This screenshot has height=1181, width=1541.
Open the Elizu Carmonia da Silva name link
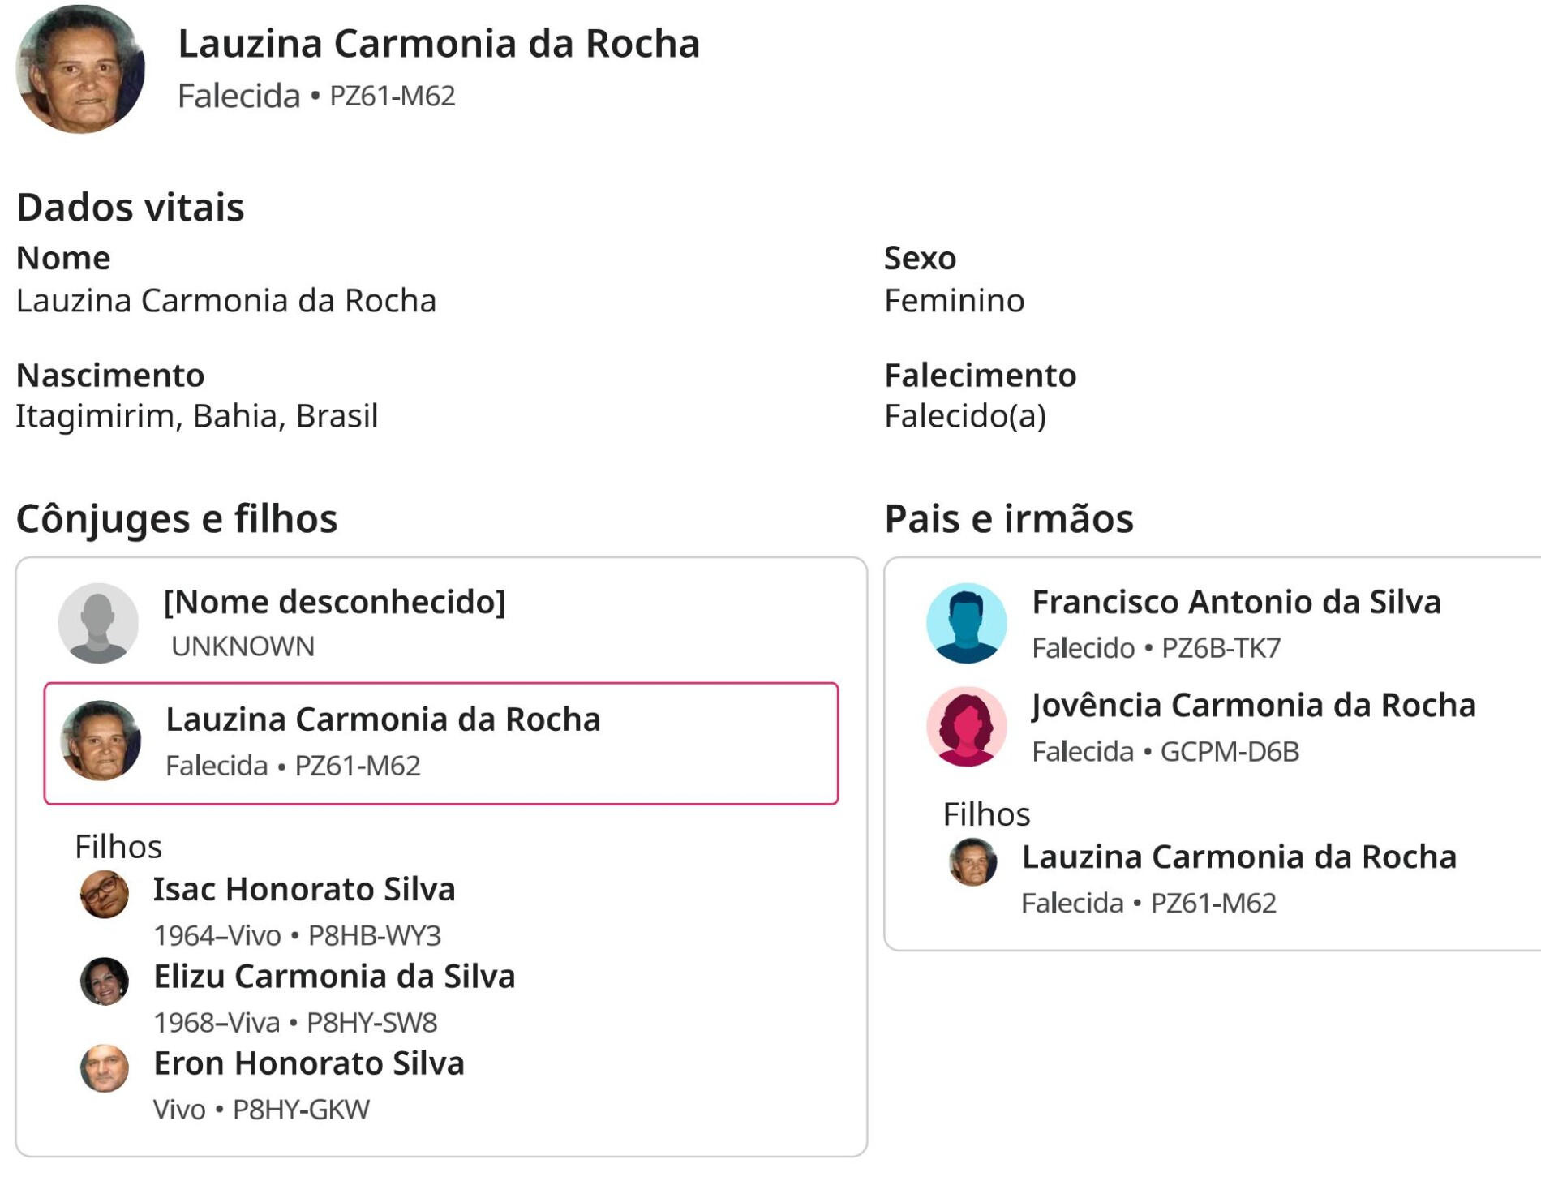(334, 976)
